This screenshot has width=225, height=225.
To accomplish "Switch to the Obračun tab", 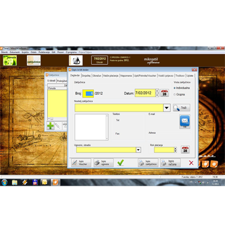I will tap(97, 76).
